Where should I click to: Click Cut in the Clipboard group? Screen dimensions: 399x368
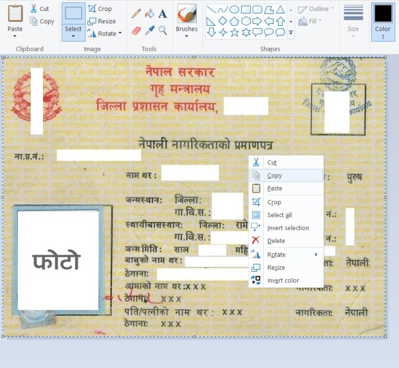pos(40,9)
